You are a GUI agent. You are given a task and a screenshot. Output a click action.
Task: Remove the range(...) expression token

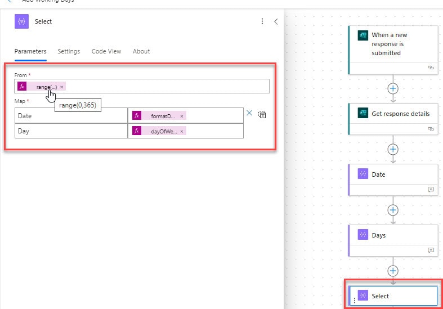tap(61, 87)
